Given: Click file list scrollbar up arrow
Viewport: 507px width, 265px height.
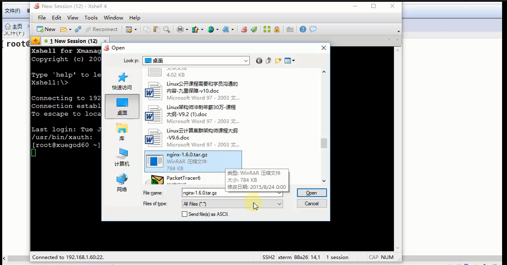Looking at the screenshot, I should [x=324, y=72].
